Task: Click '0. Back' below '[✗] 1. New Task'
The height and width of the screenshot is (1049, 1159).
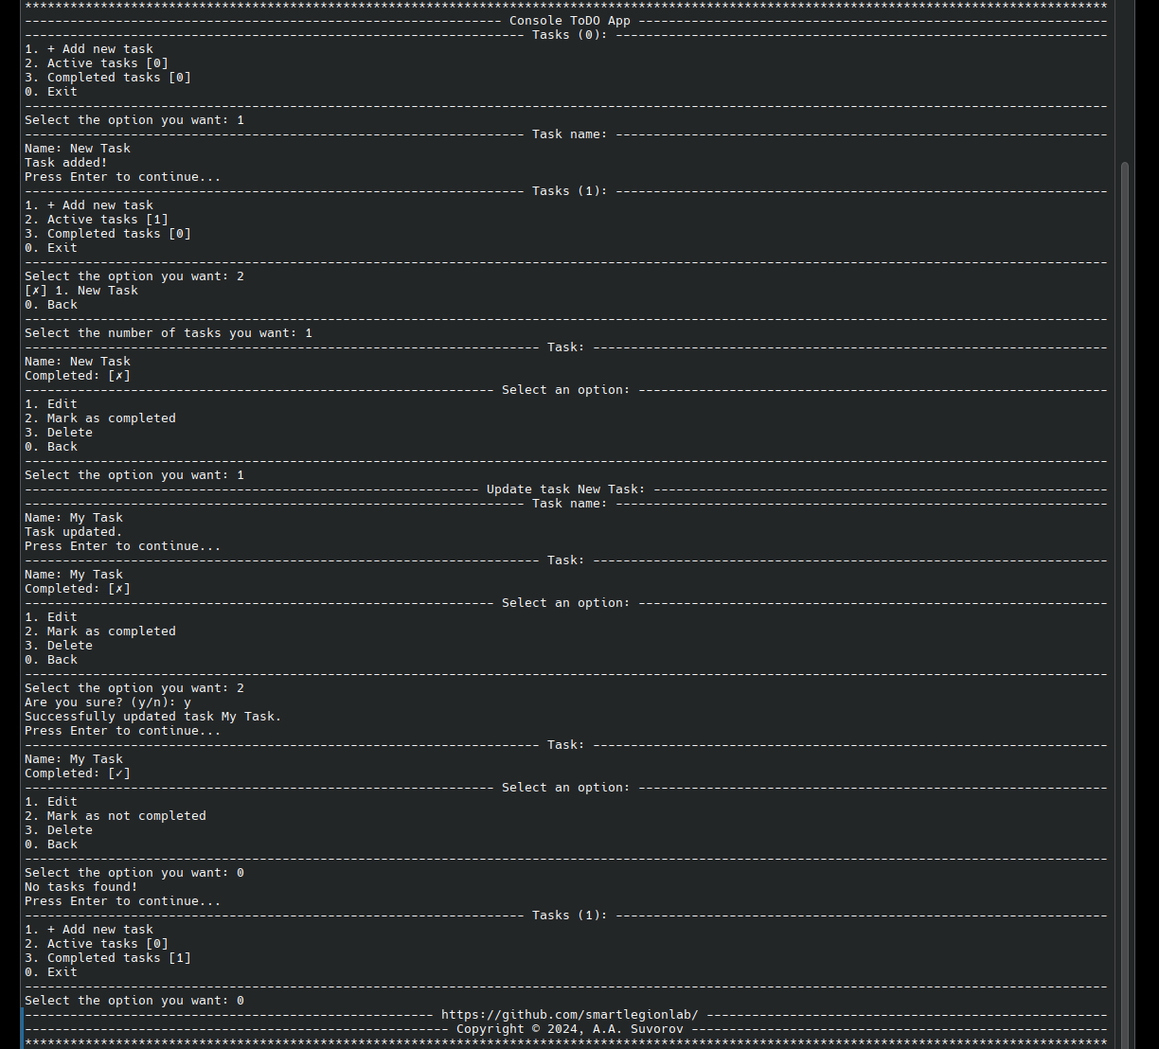Action: point(51,305)
